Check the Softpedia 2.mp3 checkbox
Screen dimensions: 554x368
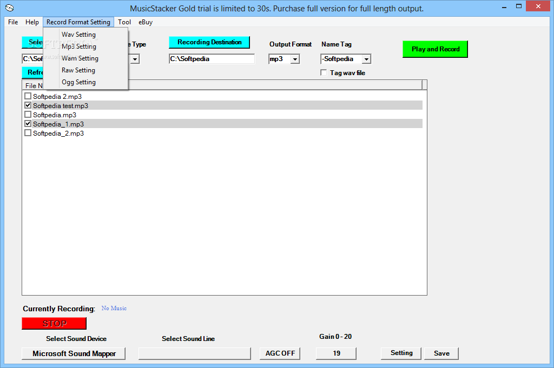[x=28, y=96]
